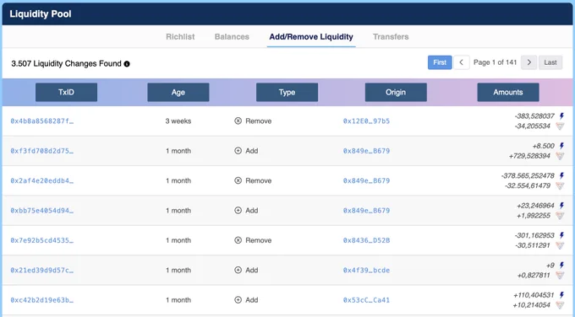575x317 pixels.
Task: Click the triangle token icon next to +0,827811
Action: click(x=560, y=276)
